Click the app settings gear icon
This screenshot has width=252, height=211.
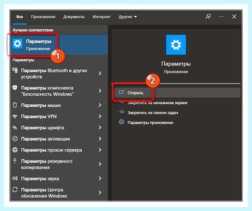(x=122, y=122)
